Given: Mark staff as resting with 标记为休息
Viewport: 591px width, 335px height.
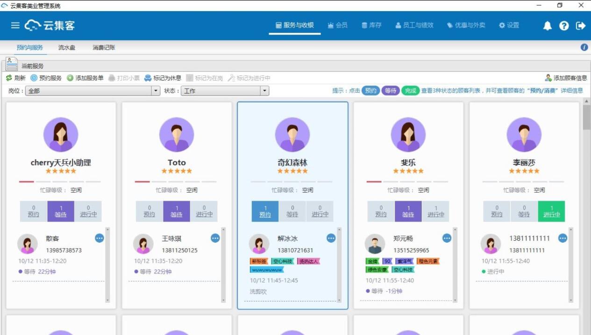Looking at the screenshot, I should coord(163,78).
